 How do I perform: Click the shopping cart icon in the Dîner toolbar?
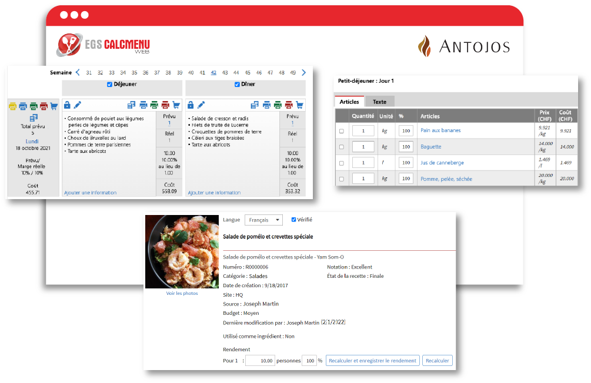[300, 105]
